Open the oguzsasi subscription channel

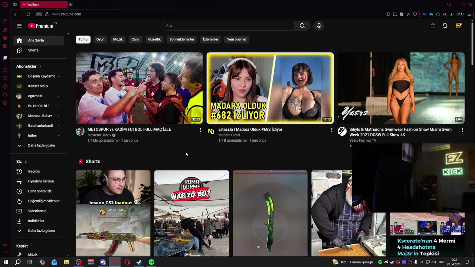pyautogui.click(x=39, y=96)
